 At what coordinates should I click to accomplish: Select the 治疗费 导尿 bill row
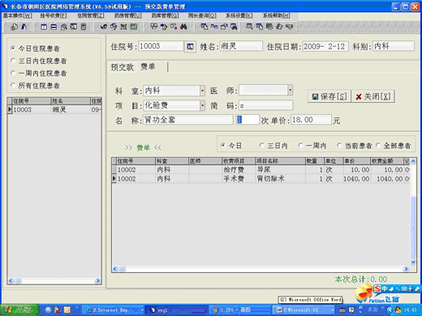click(x=261, y=169)
